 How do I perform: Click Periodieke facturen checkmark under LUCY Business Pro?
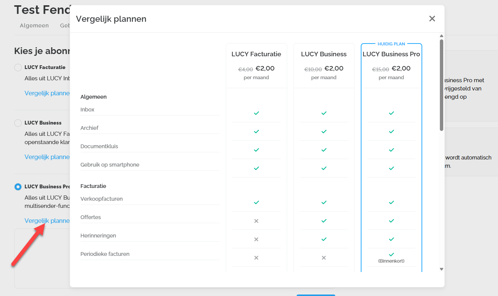coord(391,254)
